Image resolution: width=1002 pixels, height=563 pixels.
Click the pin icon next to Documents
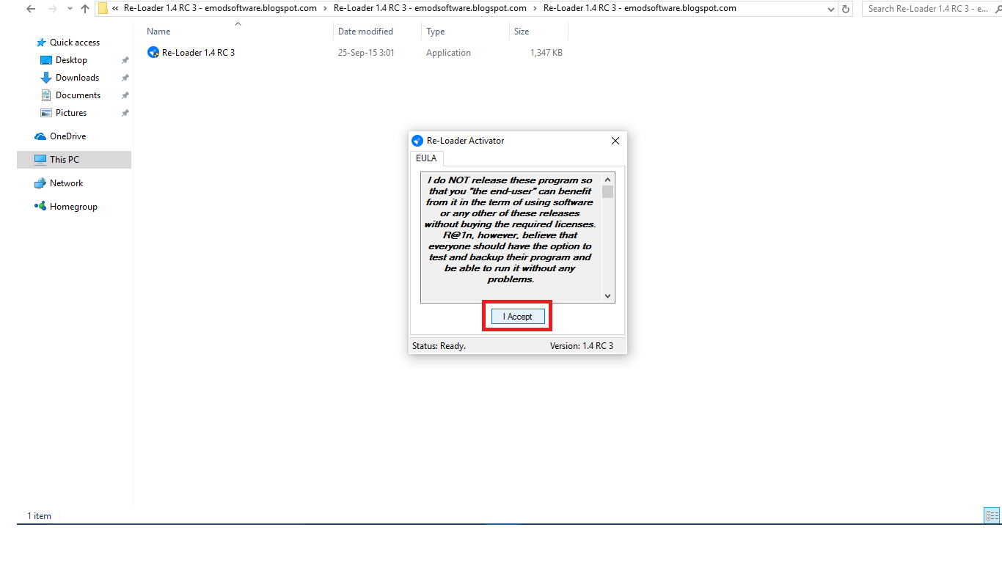(x=125, y=95)
